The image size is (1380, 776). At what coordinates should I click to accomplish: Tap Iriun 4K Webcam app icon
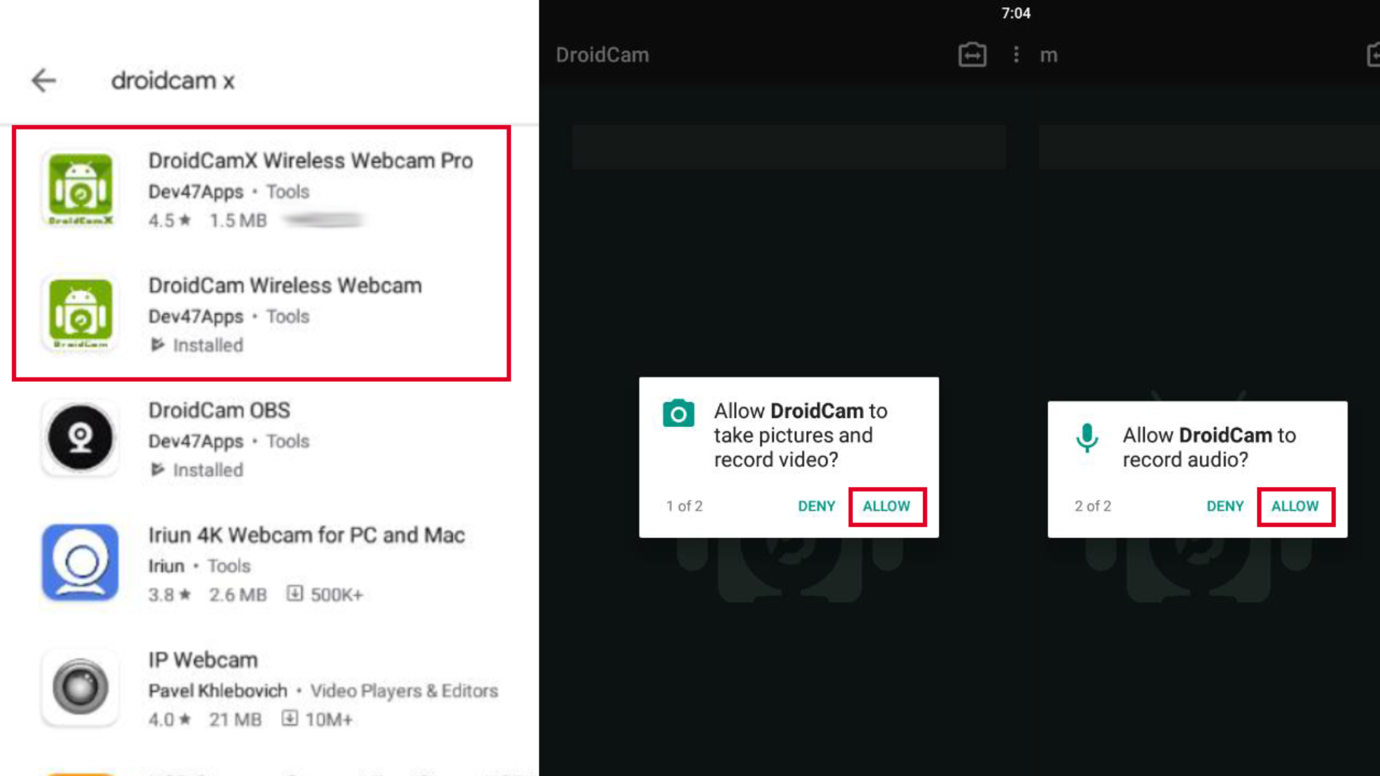(x=80, y=562)
